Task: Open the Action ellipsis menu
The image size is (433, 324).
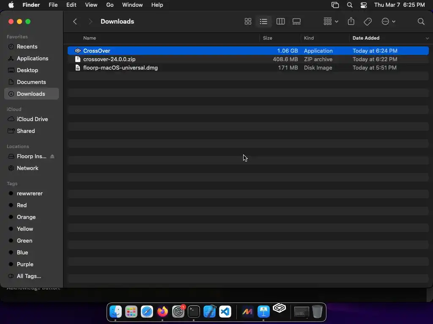Action: pyautogui.click(x=388, y=22)
